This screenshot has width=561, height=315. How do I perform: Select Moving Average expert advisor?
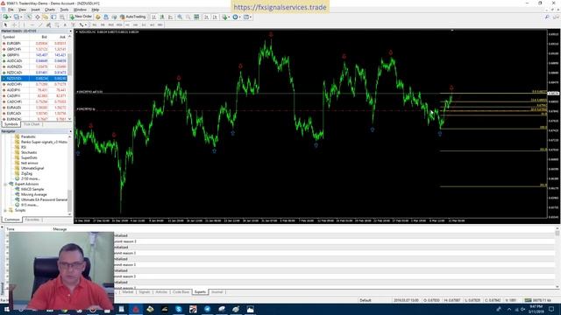(33, 194)
